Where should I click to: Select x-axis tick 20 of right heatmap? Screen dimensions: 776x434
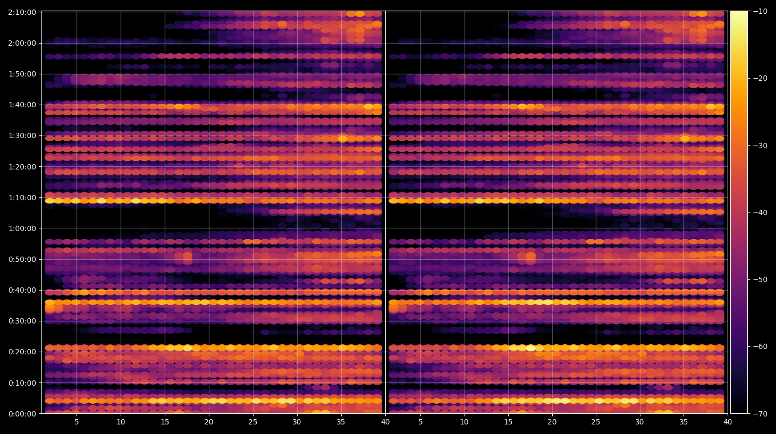(552, 422)
